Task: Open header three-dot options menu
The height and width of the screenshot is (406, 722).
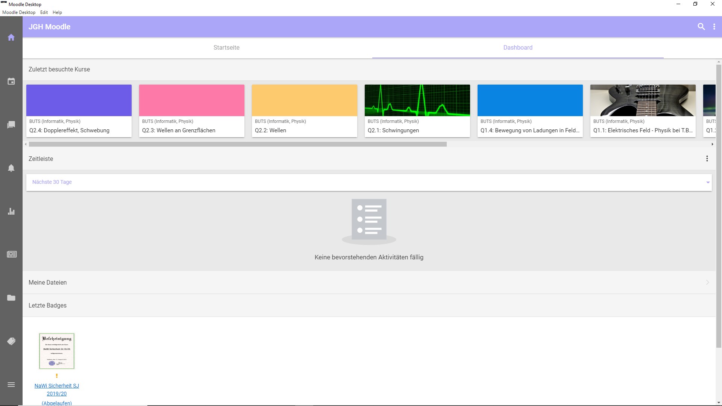Action: pos(714,27)
